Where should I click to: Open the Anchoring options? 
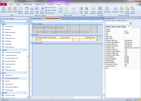pyautogui.click(x=107, y=10)
